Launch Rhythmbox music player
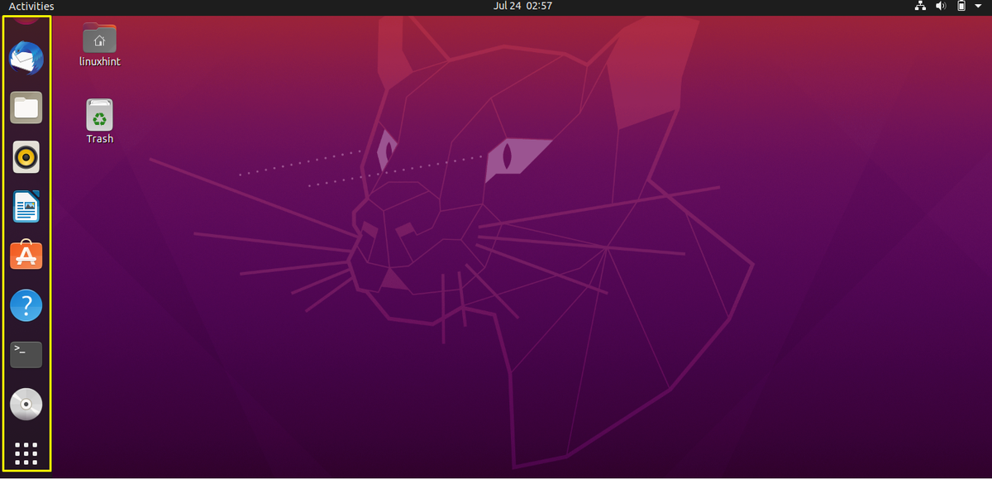Screen dimensions: 992x479 coord(26,157)
